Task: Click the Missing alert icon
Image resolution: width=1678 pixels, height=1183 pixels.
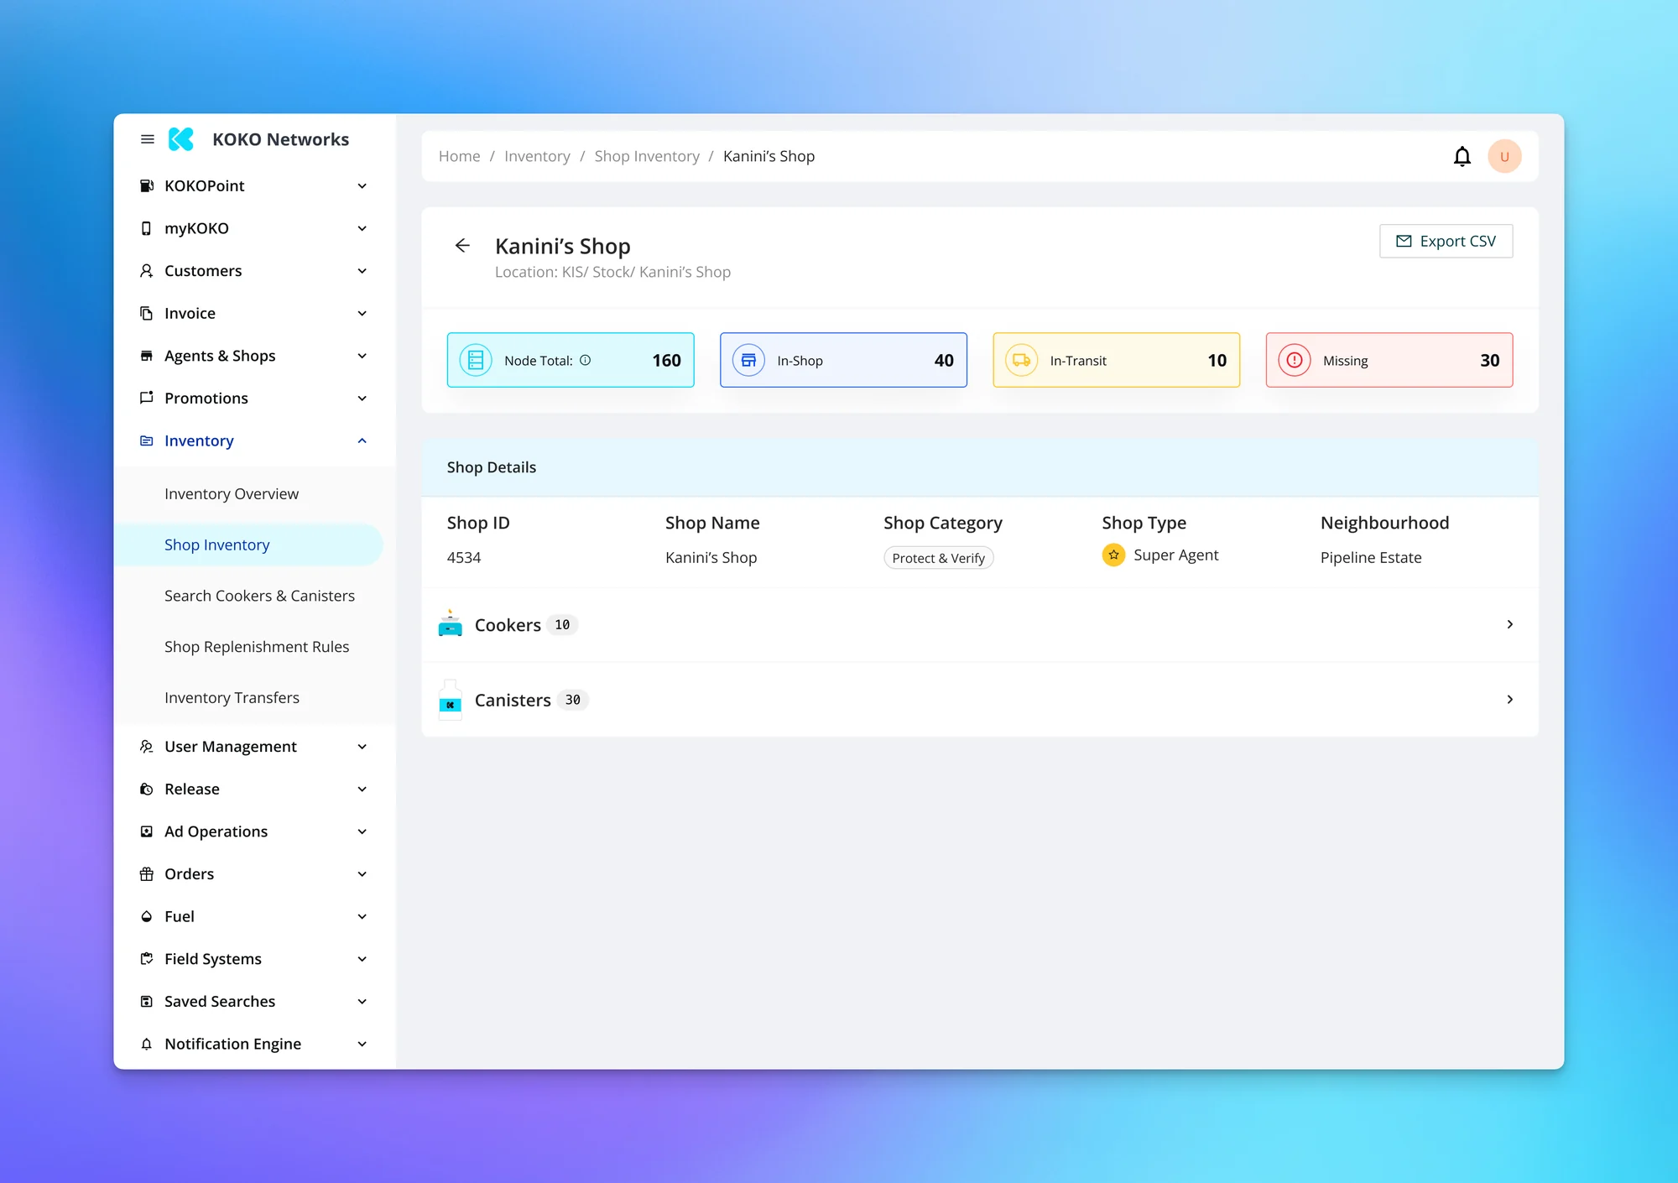Action: click(x=1295, y=360)
